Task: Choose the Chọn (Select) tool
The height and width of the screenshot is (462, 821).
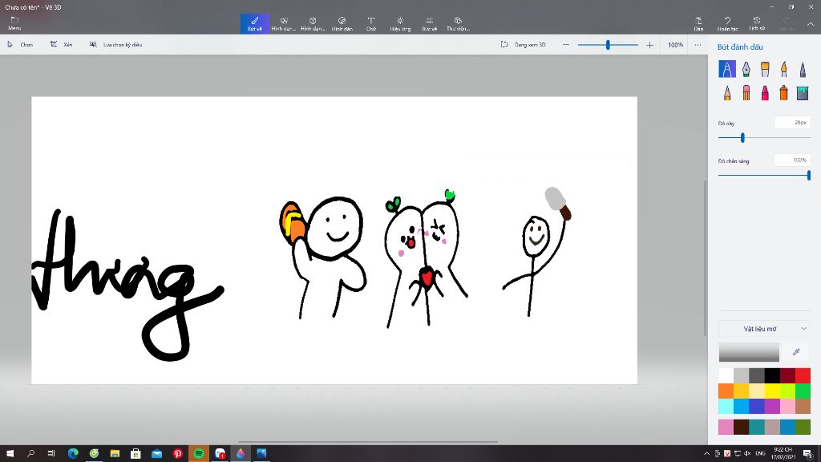Action: pos(20,45)
